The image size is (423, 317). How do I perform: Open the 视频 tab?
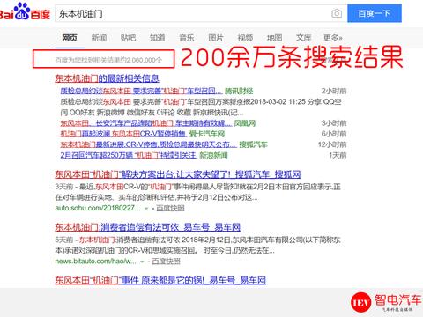245,38
